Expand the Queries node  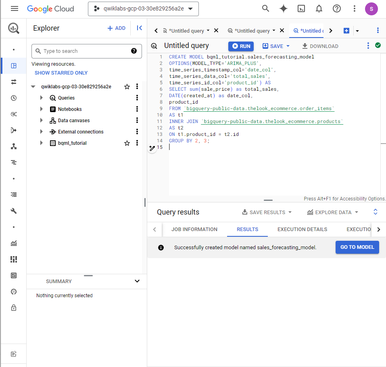coord(42,98)
